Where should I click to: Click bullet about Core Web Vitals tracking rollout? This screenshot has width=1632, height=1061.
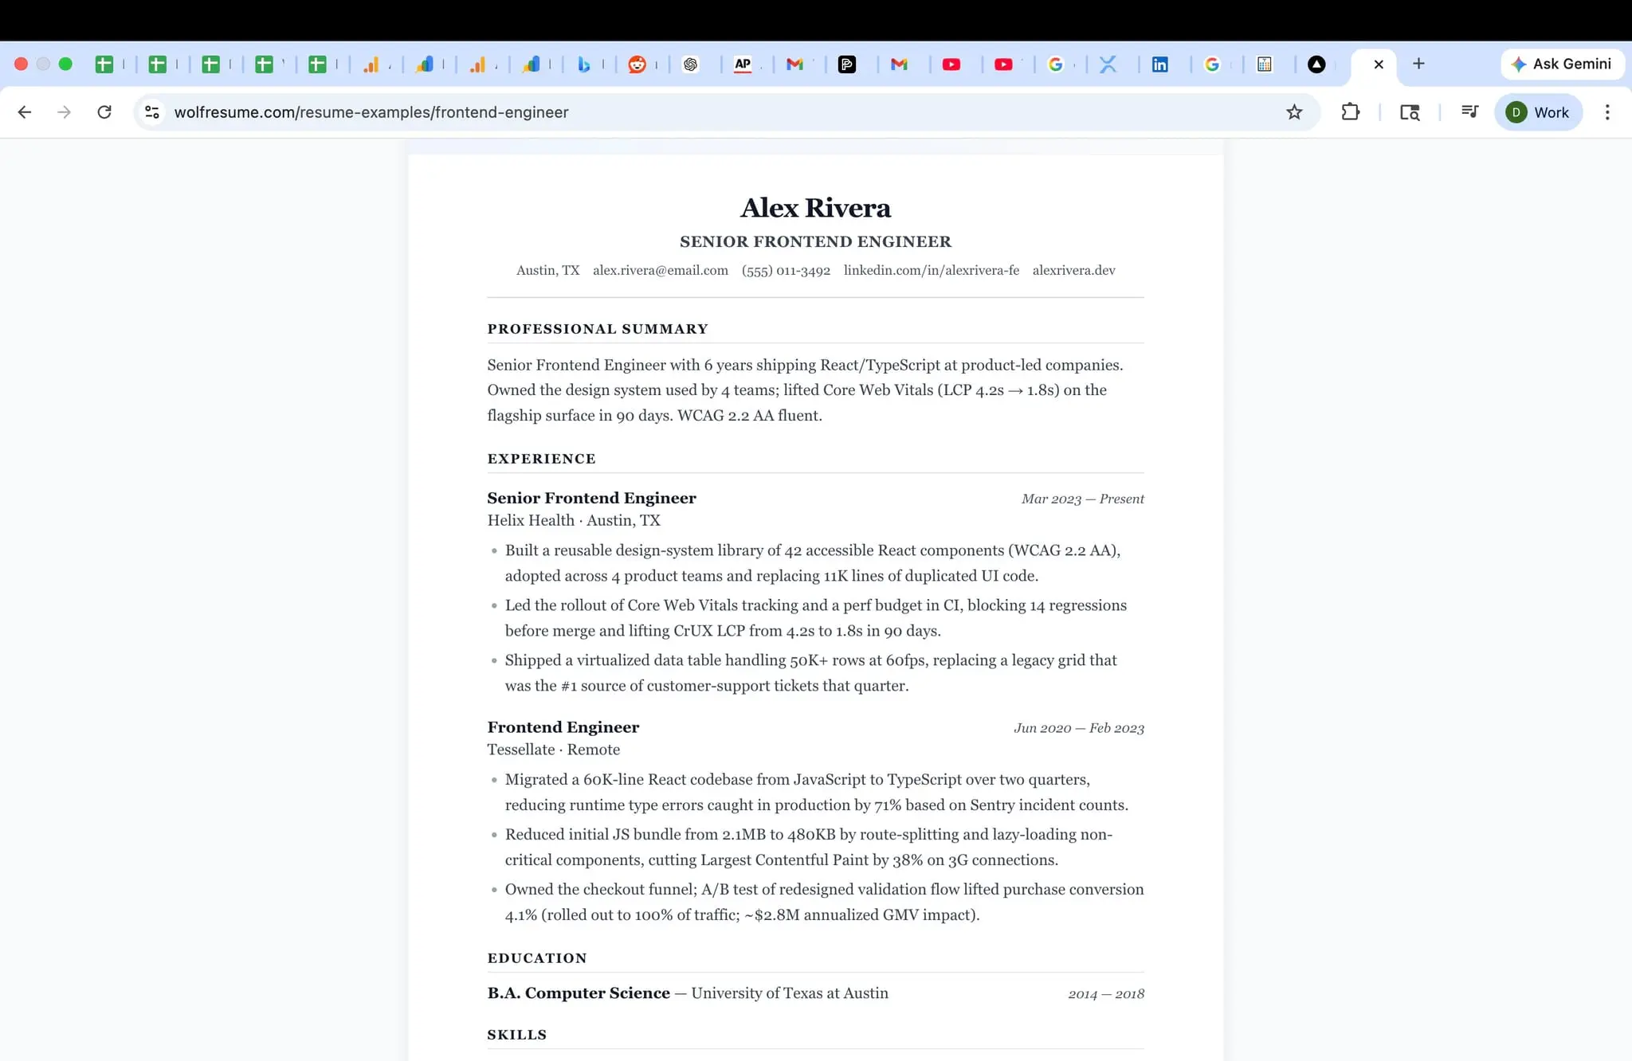point(815,618)
